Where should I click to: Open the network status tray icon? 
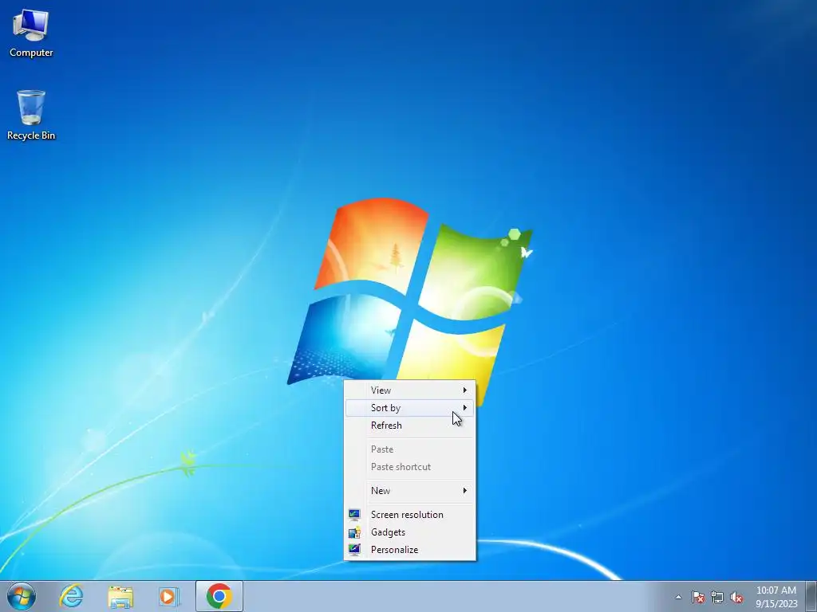[717, 597]
